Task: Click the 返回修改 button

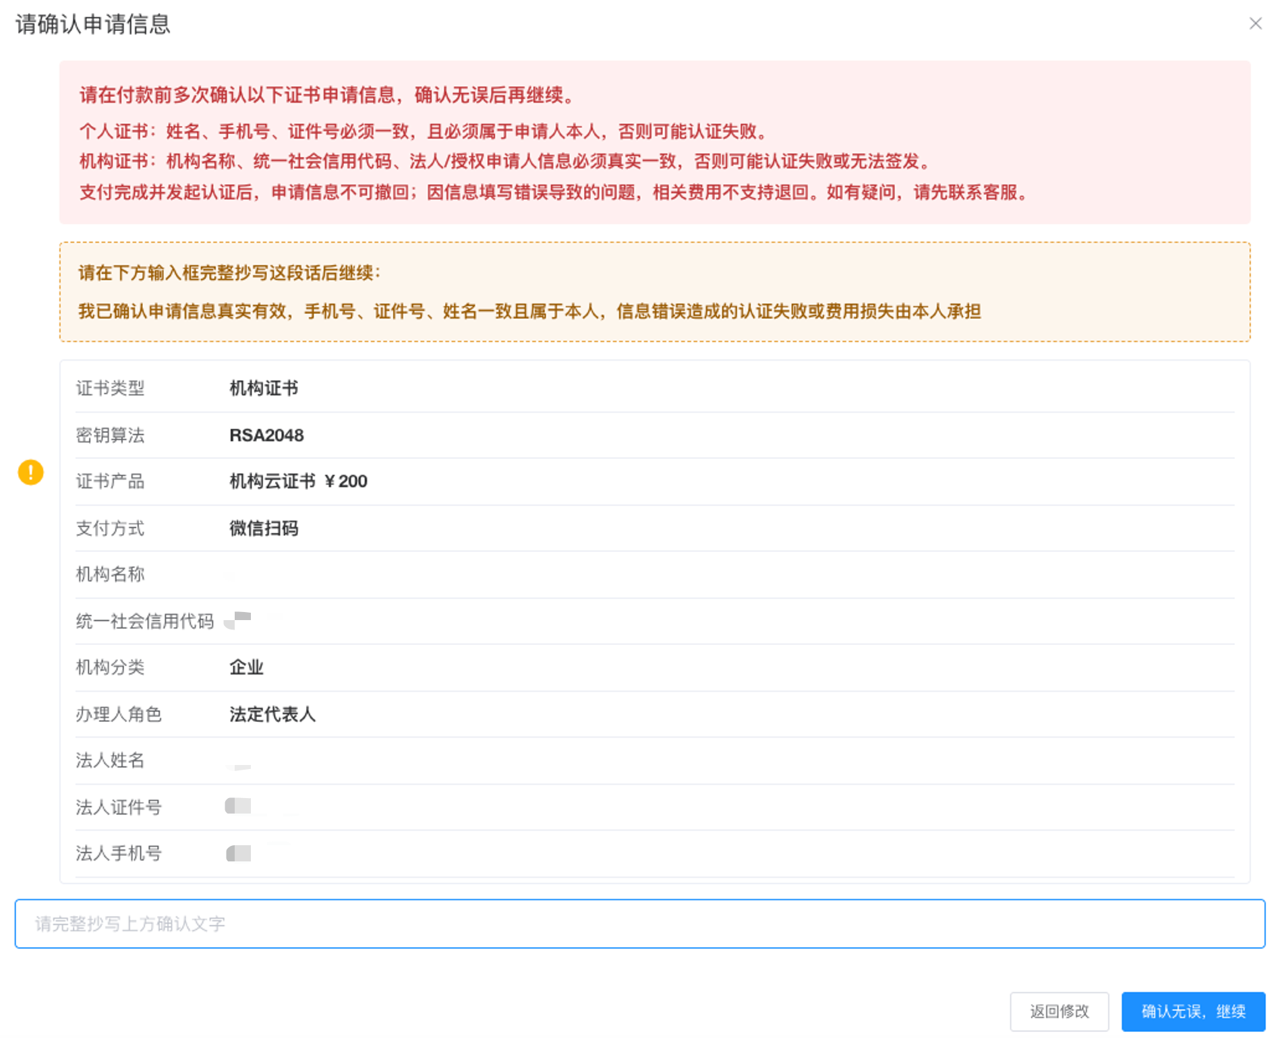Action: click(x=1059, y=1011)
